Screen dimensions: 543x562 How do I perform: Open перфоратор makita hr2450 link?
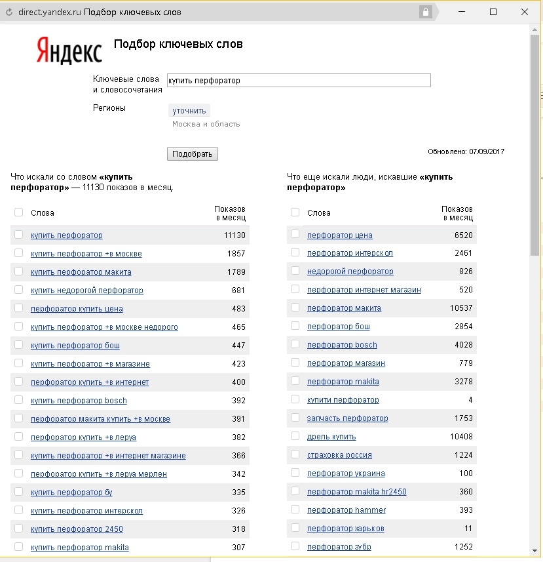tap(357, 492)
